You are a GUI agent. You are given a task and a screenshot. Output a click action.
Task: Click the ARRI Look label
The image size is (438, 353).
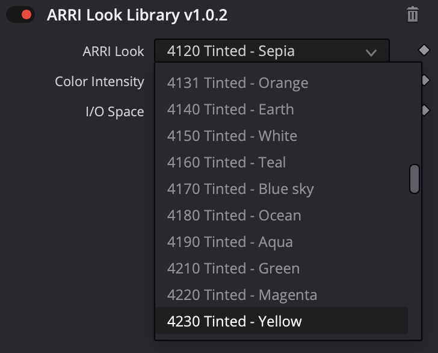113,51
